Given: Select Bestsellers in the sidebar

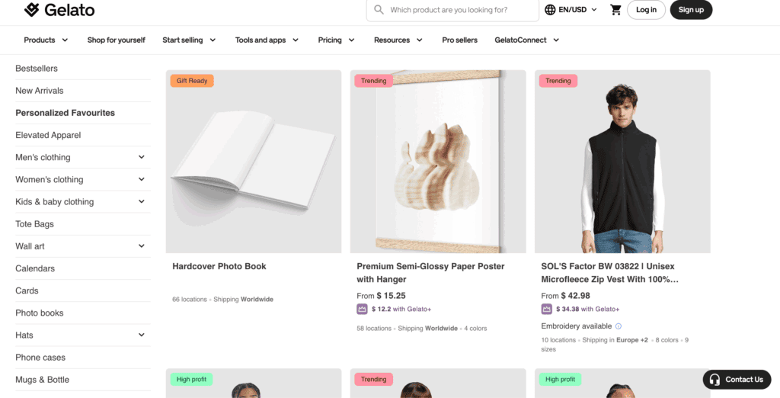Looking at the screenshot, I should coord(37,69).
